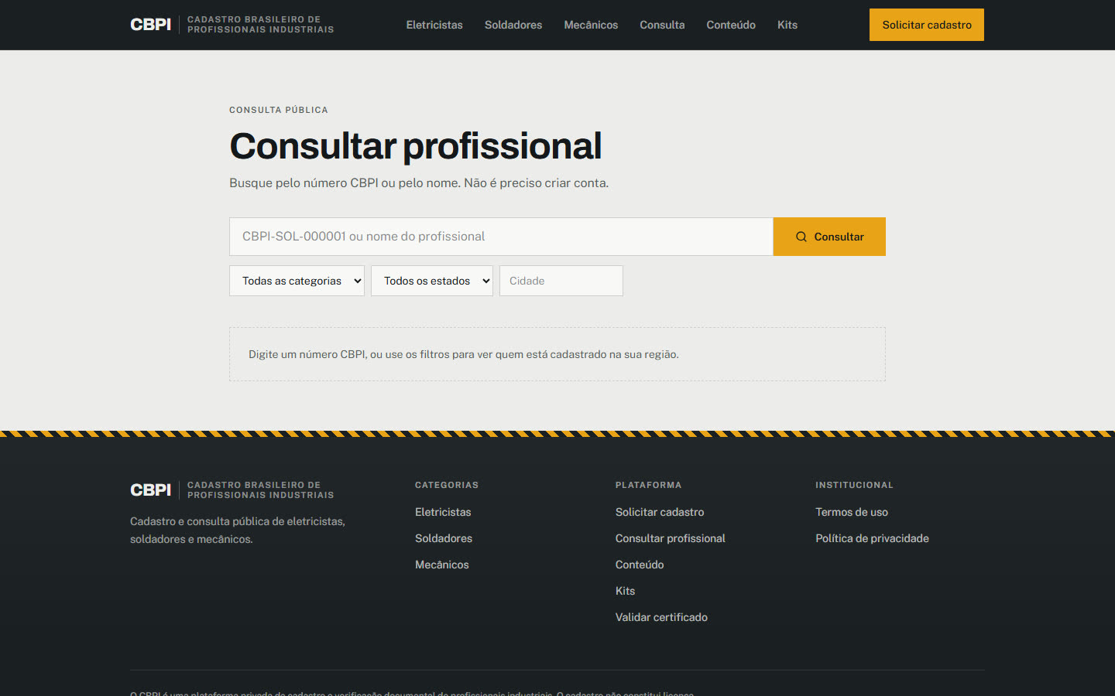Click the 'Busque pelo número CBPI' subtitle

coord(419,183)
